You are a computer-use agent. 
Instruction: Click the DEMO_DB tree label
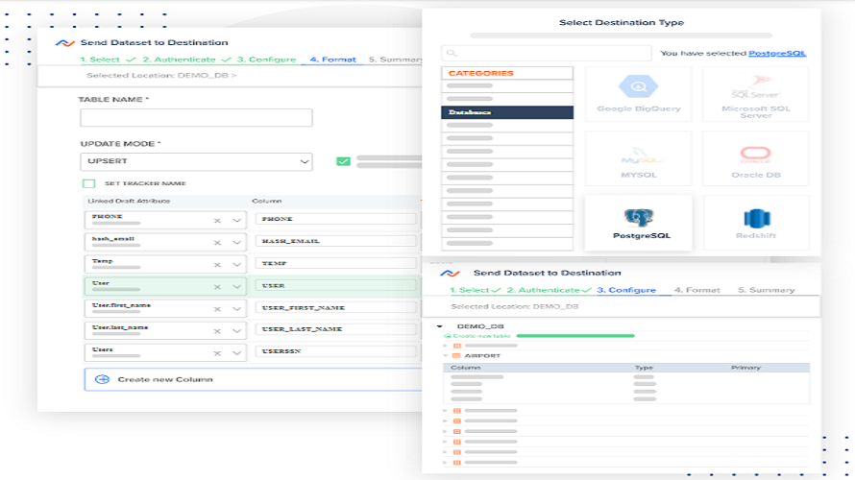point(479,326)
